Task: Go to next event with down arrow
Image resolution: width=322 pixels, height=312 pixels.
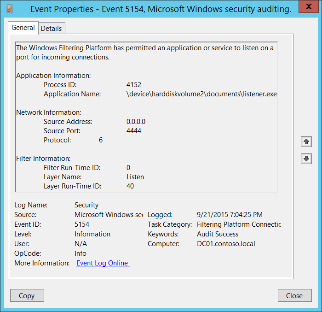Action: pos(306,159)
